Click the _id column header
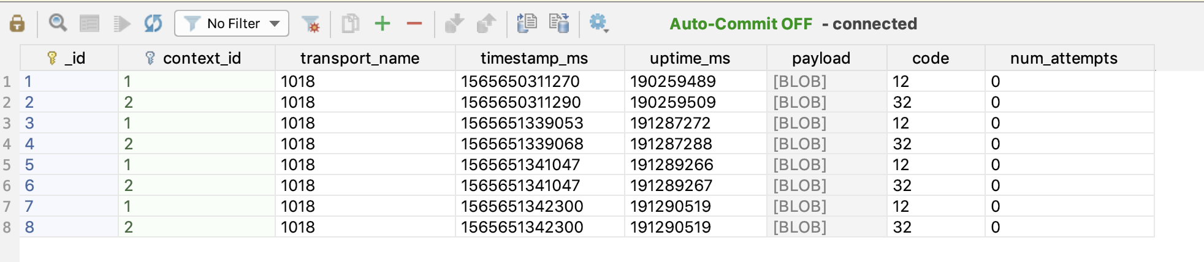 click(69, 58)
